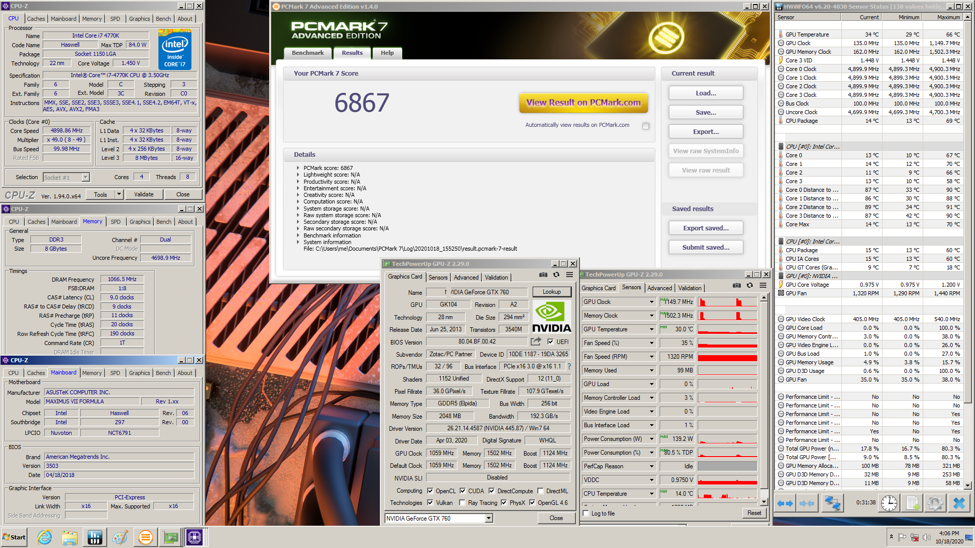Viewport: 975px width, 548px height.
Task: Switch to CPU-Z taskbar icon
Action: click(x=194, y=537)
